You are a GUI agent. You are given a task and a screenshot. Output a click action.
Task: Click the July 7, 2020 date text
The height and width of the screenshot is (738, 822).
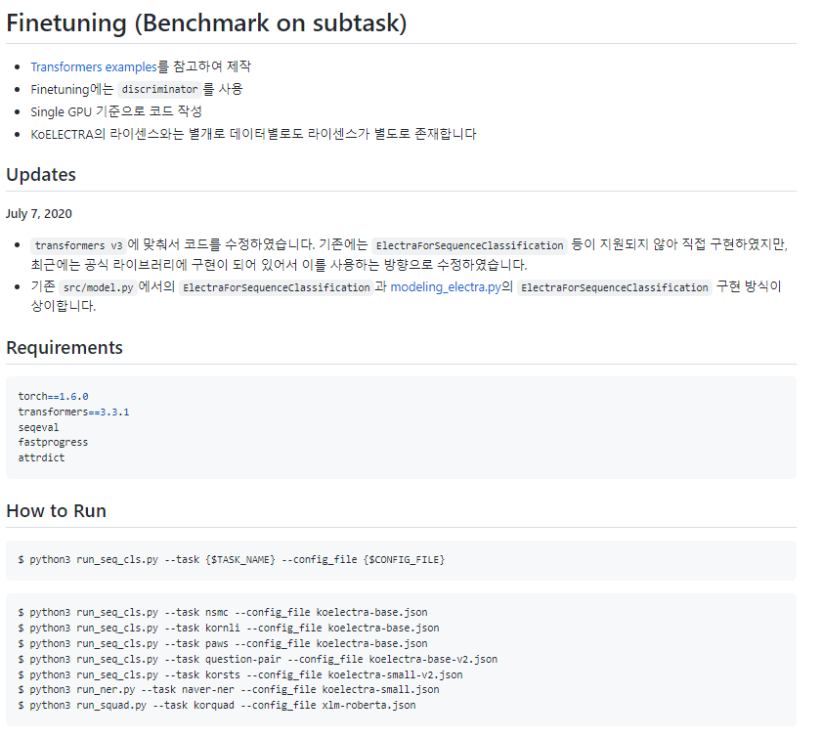[x=39, y=214]
